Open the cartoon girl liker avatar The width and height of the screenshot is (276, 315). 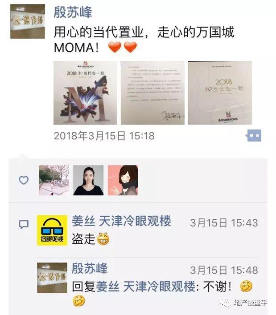tap(123, 180)
